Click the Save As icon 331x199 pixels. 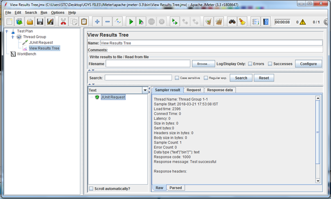pos(50,22)
